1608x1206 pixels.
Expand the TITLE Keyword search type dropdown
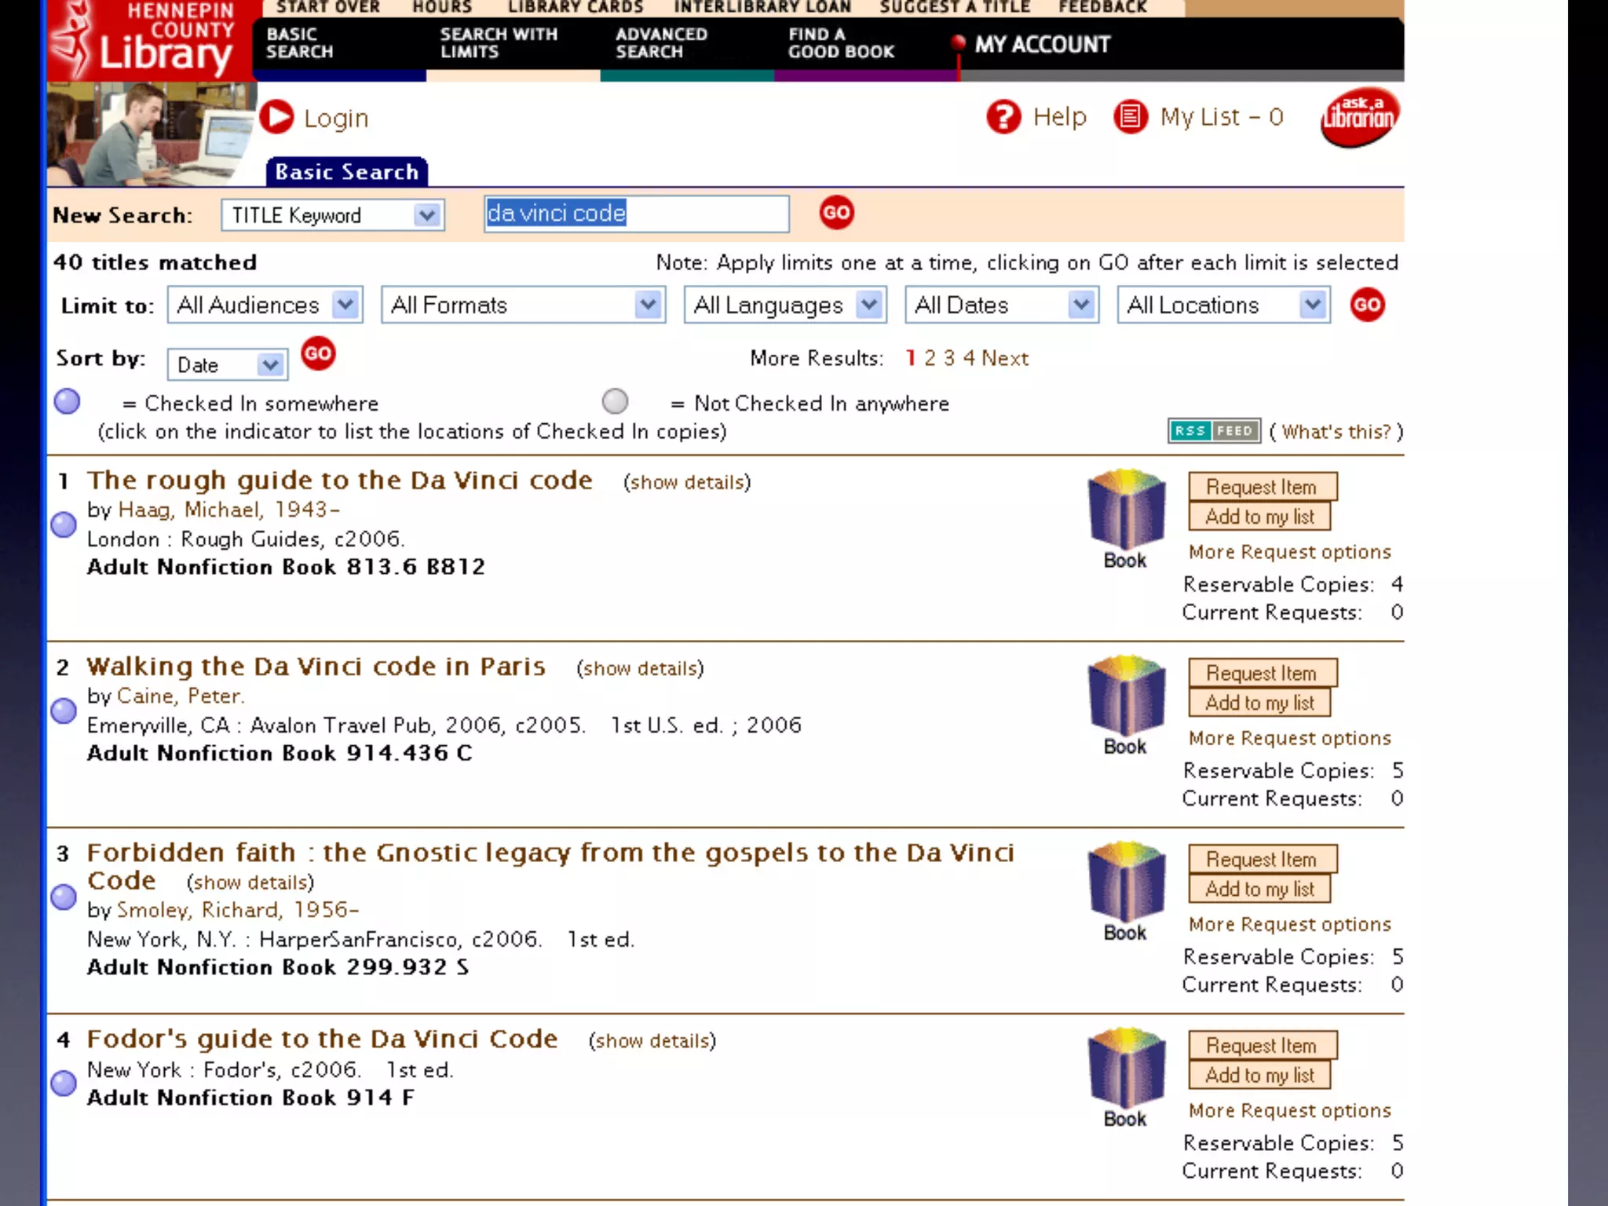[x=426, y=215]
